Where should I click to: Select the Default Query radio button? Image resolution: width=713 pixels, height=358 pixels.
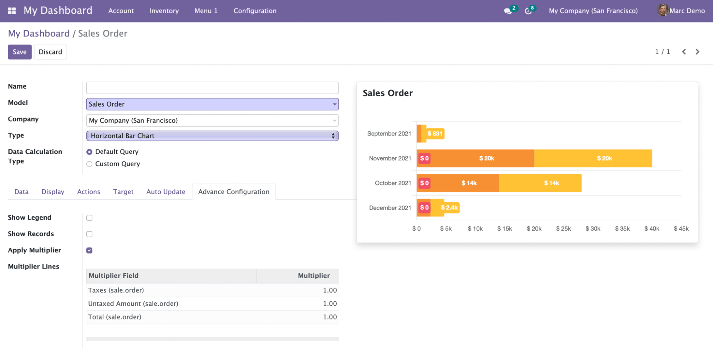pos(90,152)
